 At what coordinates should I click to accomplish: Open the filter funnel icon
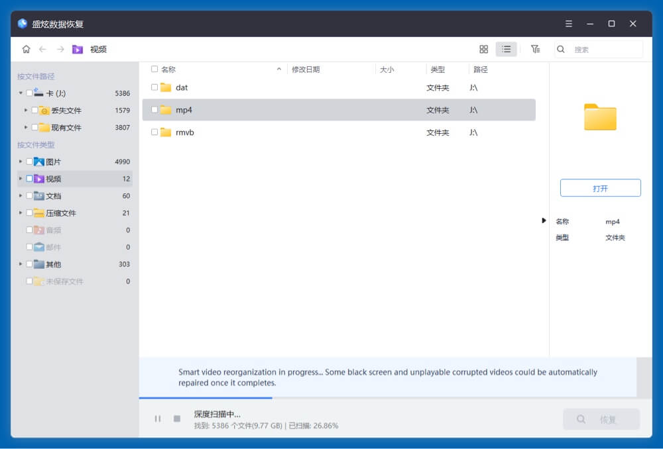pos(535,49)
